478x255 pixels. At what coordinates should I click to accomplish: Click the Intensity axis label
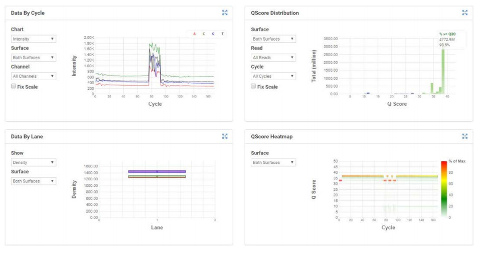coord(74,66)
